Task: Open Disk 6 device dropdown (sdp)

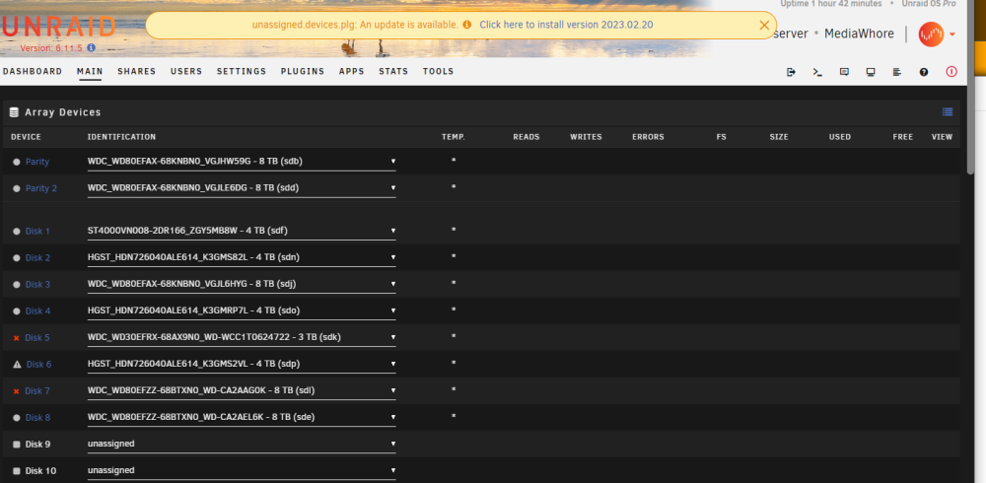Action: pyautogui.click(x=242, y=364)
